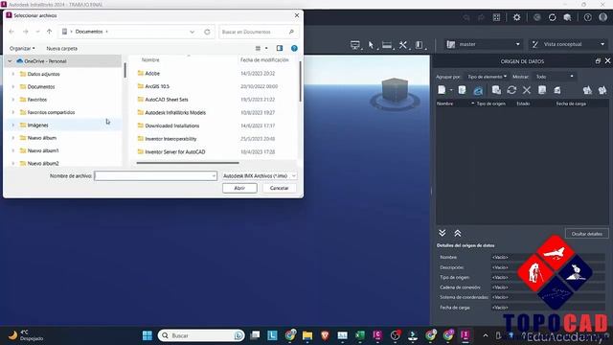Open the Mostrar Todo filter dropdown
This screenshot has height=345, width=613.
point(555,77)
